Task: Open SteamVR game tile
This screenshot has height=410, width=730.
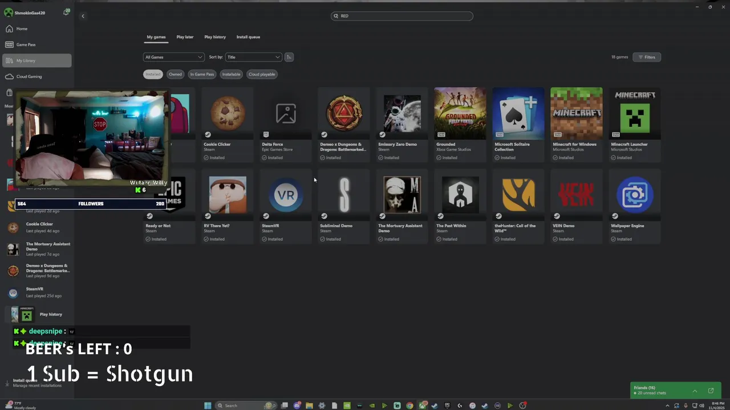Action: click(286, 206)
